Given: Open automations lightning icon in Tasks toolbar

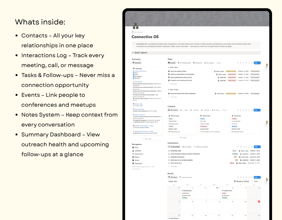Looking at the screenshot, I should pos(243,63).
